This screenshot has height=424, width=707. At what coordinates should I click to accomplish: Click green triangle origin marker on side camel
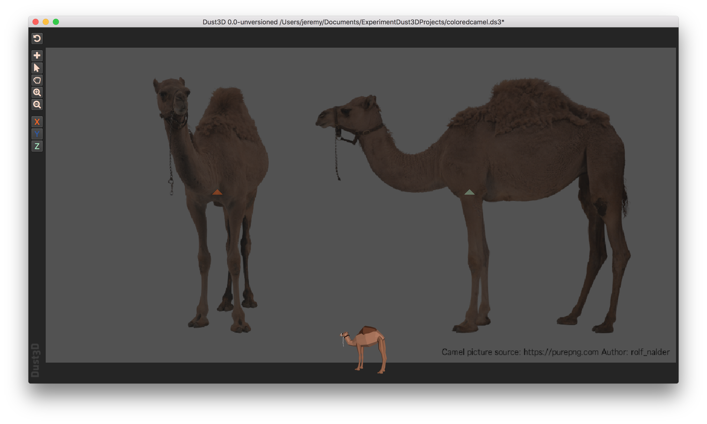tap(469, 192)
